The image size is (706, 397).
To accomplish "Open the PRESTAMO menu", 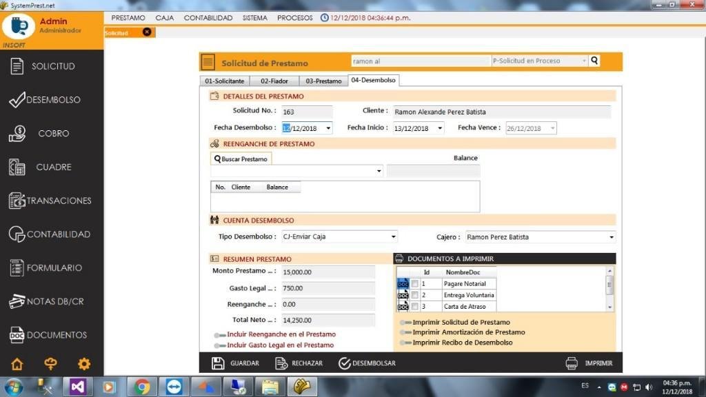I will [128, 17].
